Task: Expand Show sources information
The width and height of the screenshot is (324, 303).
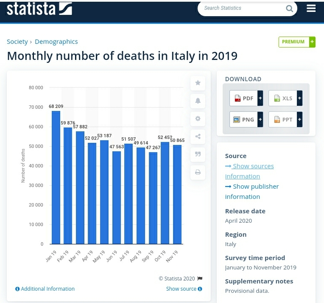Action: pos(249,171)
